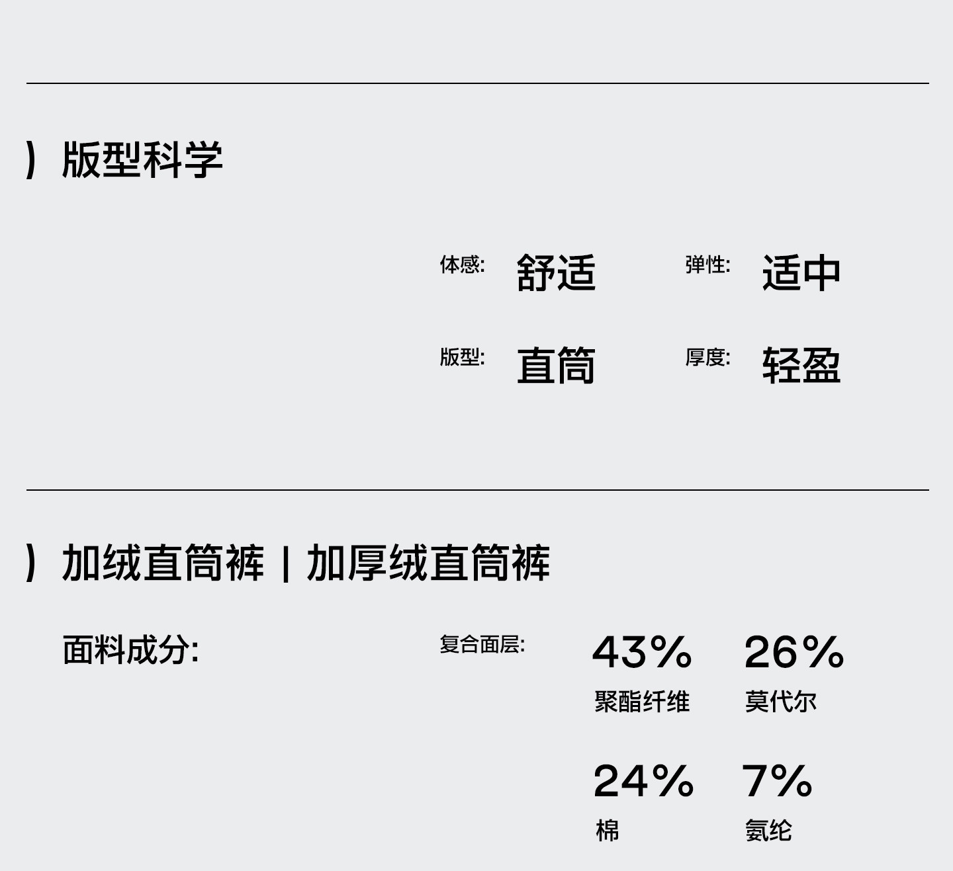
Task: Select the 直筒 fit value
Action: point(556,365)
